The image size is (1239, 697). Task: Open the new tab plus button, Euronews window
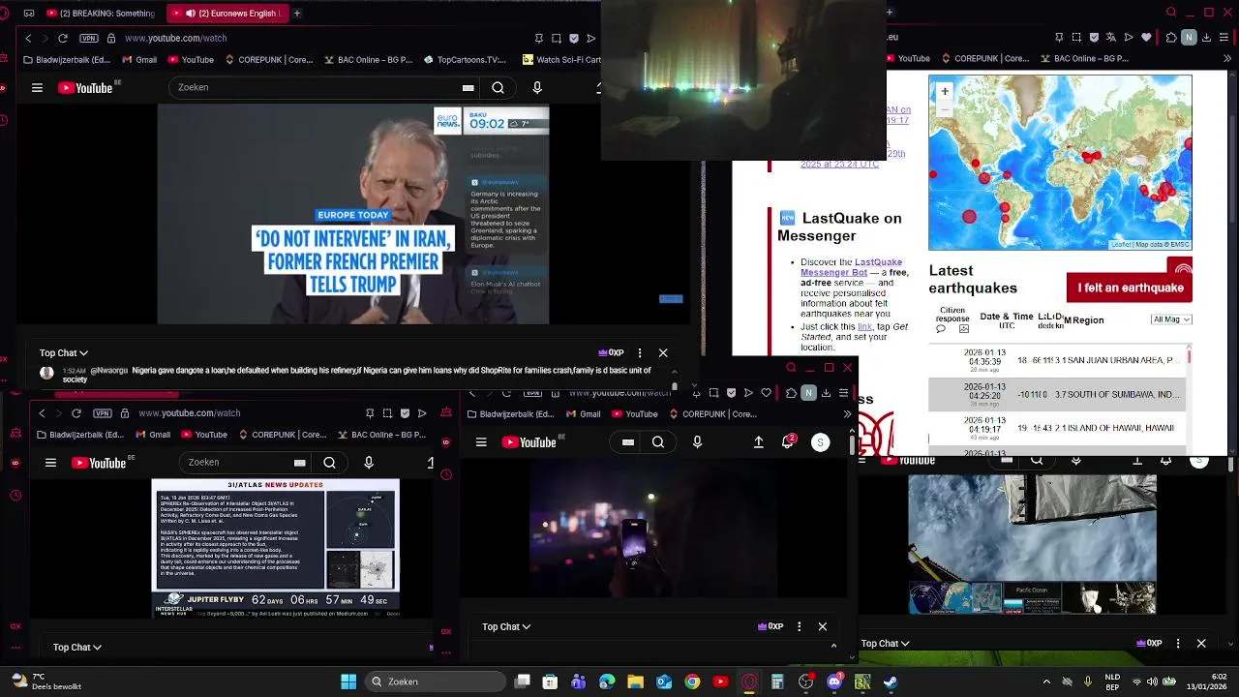297,14
